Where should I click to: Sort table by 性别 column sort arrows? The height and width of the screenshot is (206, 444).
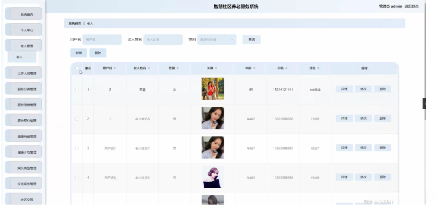coord(177,68)
